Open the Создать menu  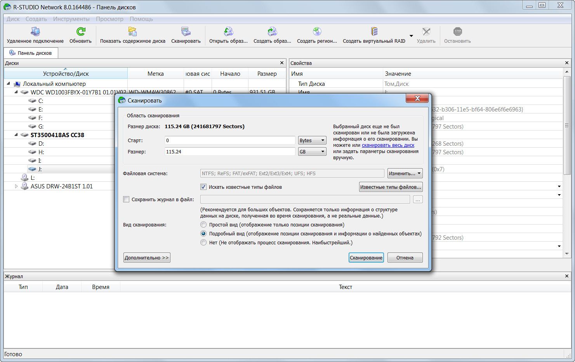point(36,19)
